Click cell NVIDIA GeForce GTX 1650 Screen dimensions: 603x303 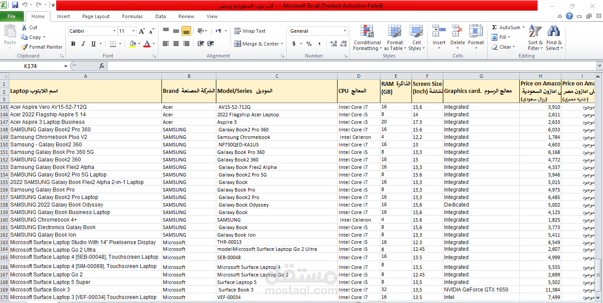pos(481,290)
